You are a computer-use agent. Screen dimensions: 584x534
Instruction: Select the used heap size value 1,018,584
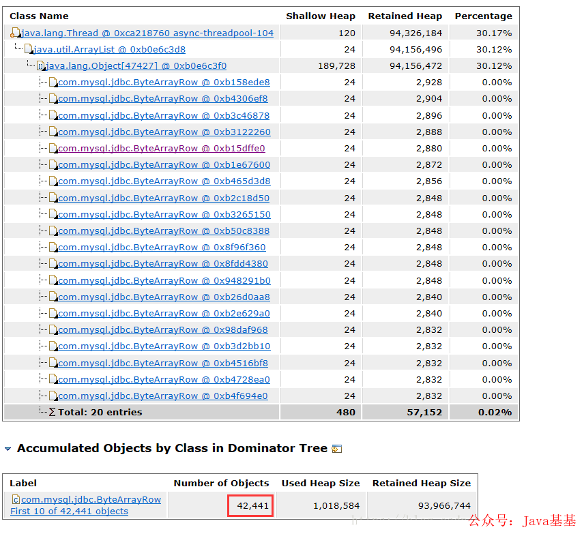coord(336,505)
